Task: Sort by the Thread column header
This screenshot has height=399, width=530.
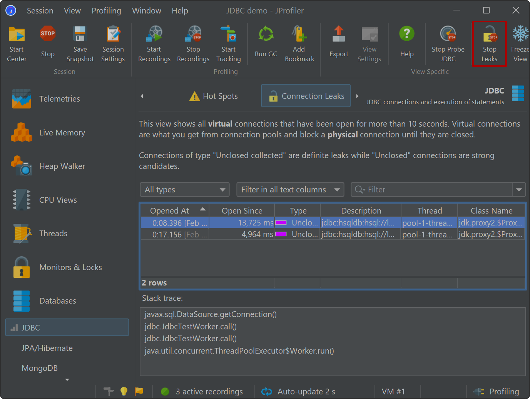Action: 430,210
